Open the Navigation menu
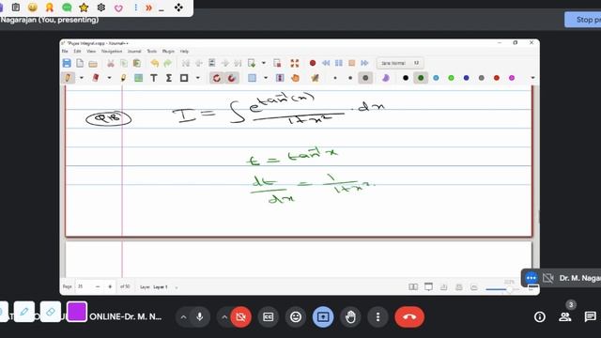 pos(112,51)
